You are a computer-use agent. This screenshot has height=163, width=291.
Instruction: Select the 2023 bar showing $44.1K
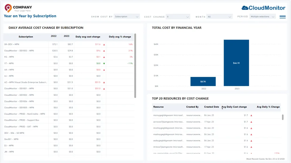click(236, 63)
